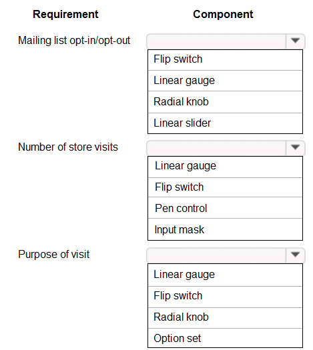Select Linear slider in Mailing list options
Viewport: 313px width, 350px height.
225,123
